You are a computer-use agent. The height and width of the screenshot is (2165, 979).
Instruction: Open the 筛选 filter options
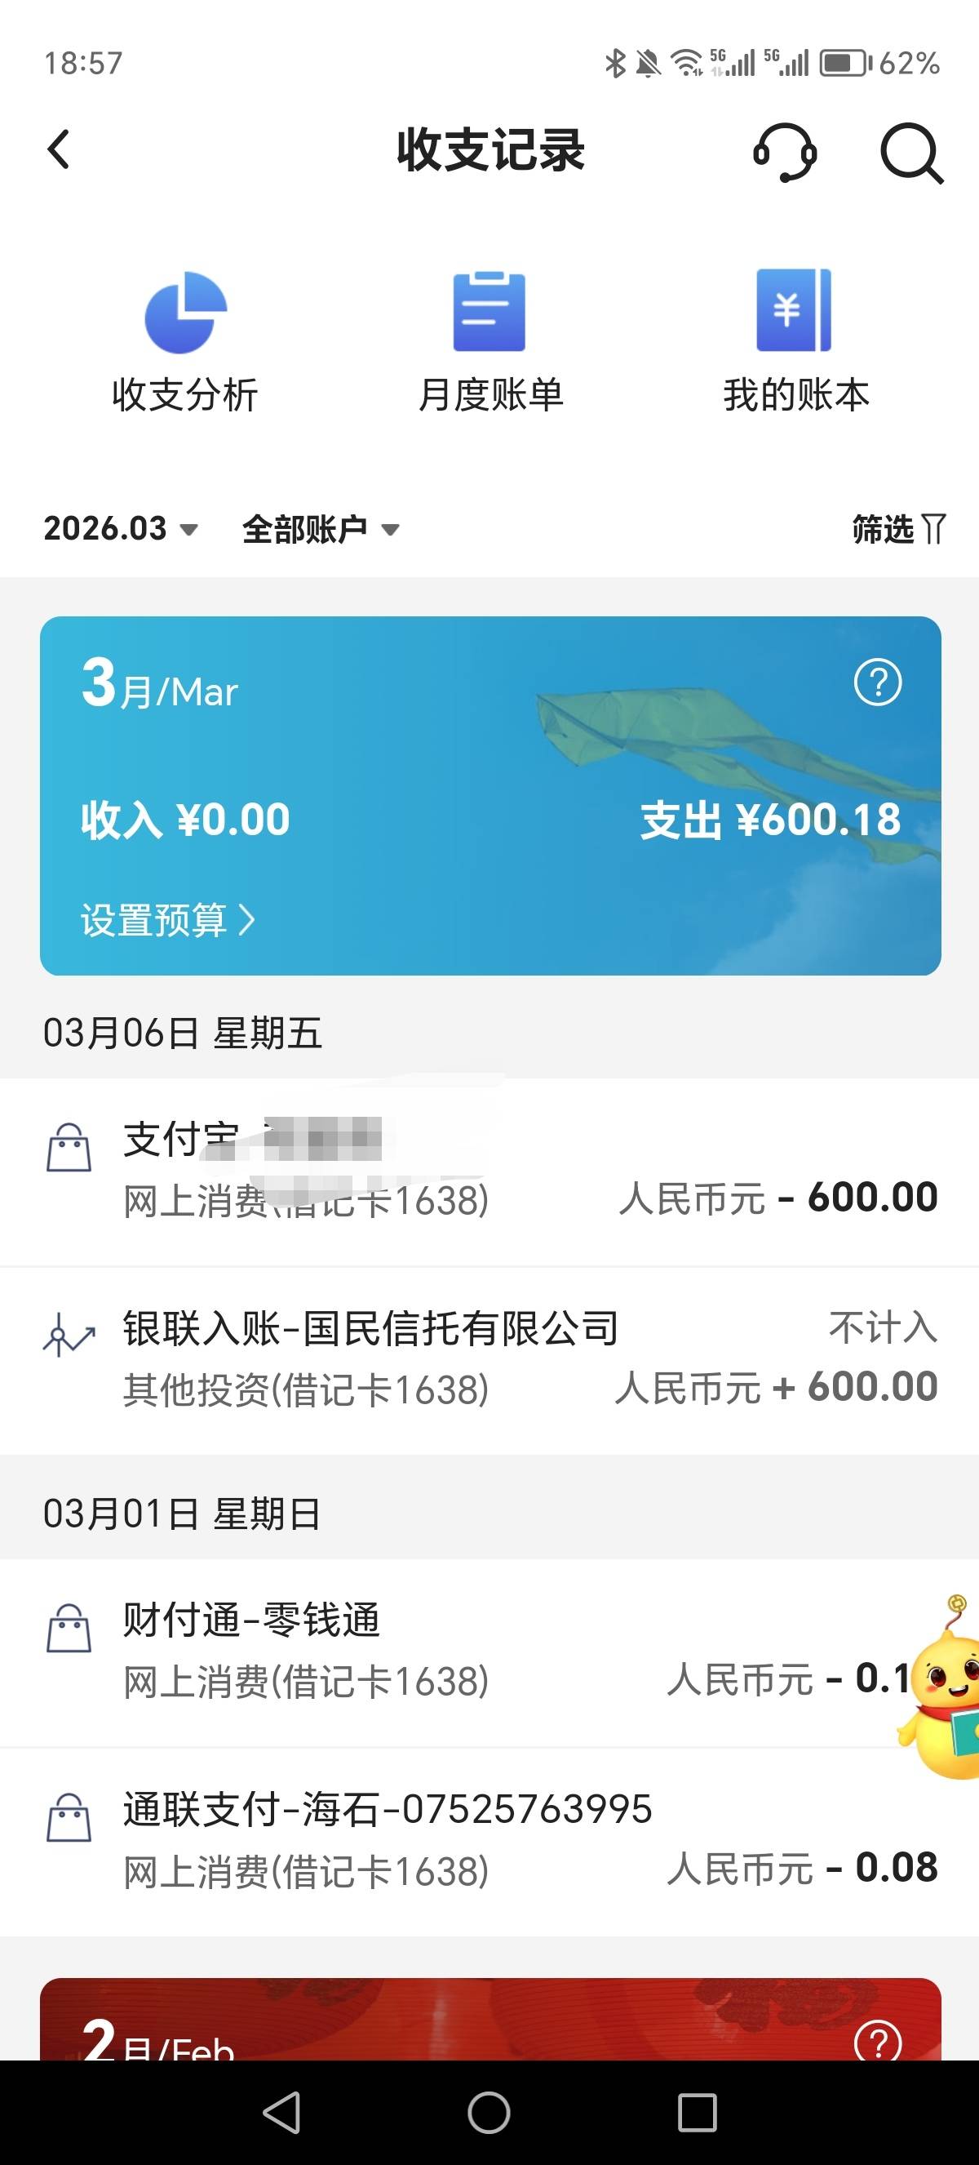(897, 530)
